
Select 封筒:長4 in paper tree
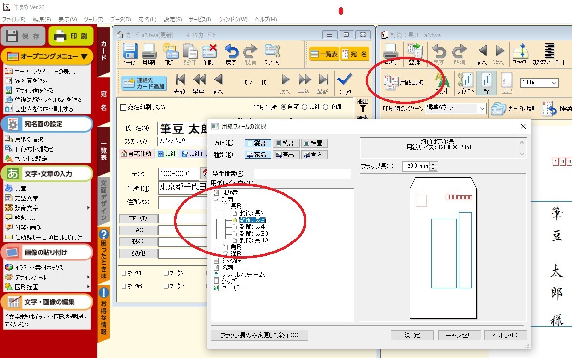point(252,227)
